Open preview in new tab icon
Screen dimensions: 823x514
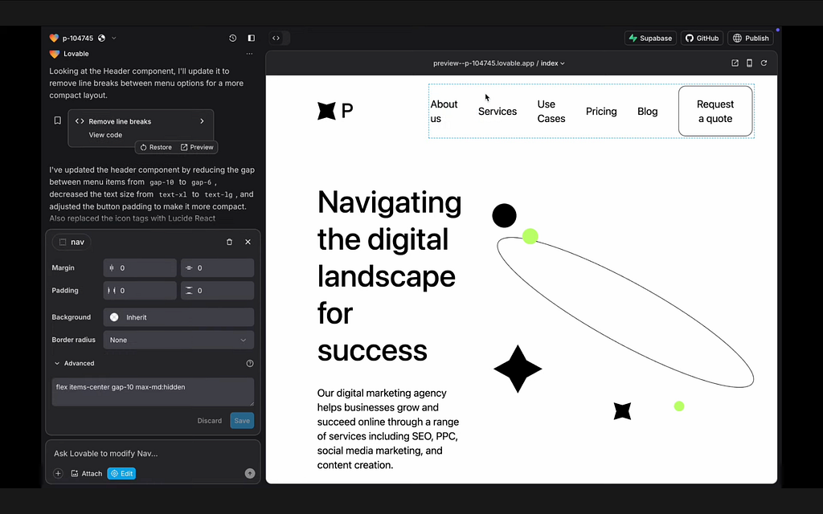pos(735,63)
